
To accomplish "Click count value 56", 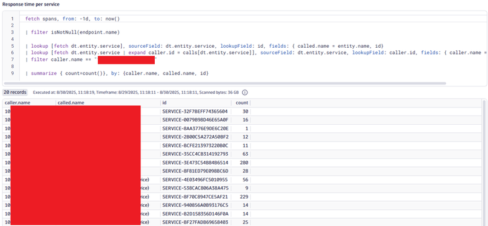I will [x=246, y=179].
